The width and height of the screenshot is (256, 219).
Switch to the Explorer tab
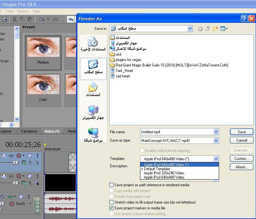coord(6,131)
